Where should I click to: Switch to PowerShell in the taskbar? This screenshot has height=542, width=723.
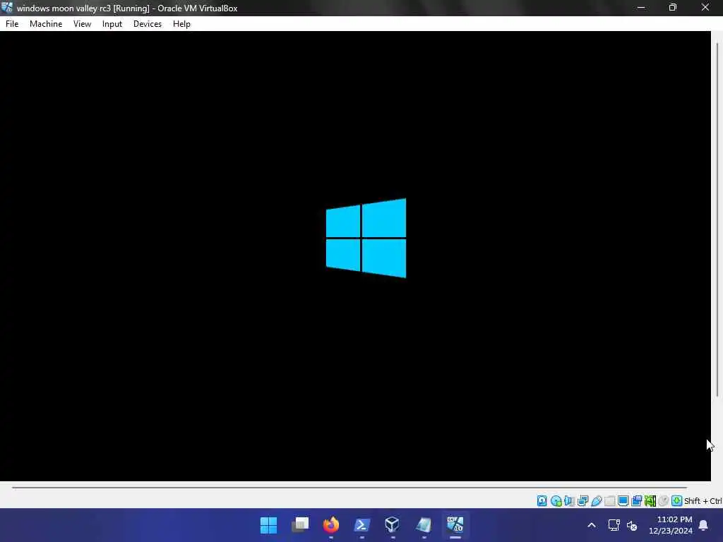[361, 525]
